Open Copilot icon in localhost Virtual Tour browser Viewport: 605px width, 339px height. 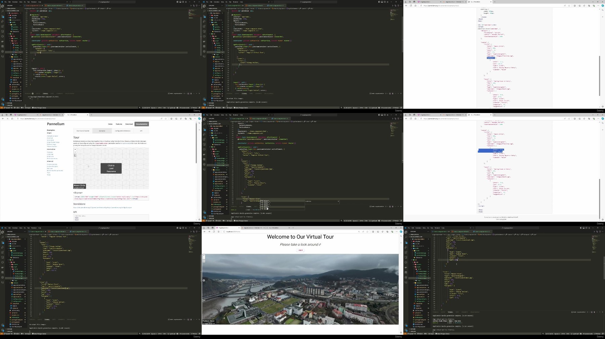(401, 232)
